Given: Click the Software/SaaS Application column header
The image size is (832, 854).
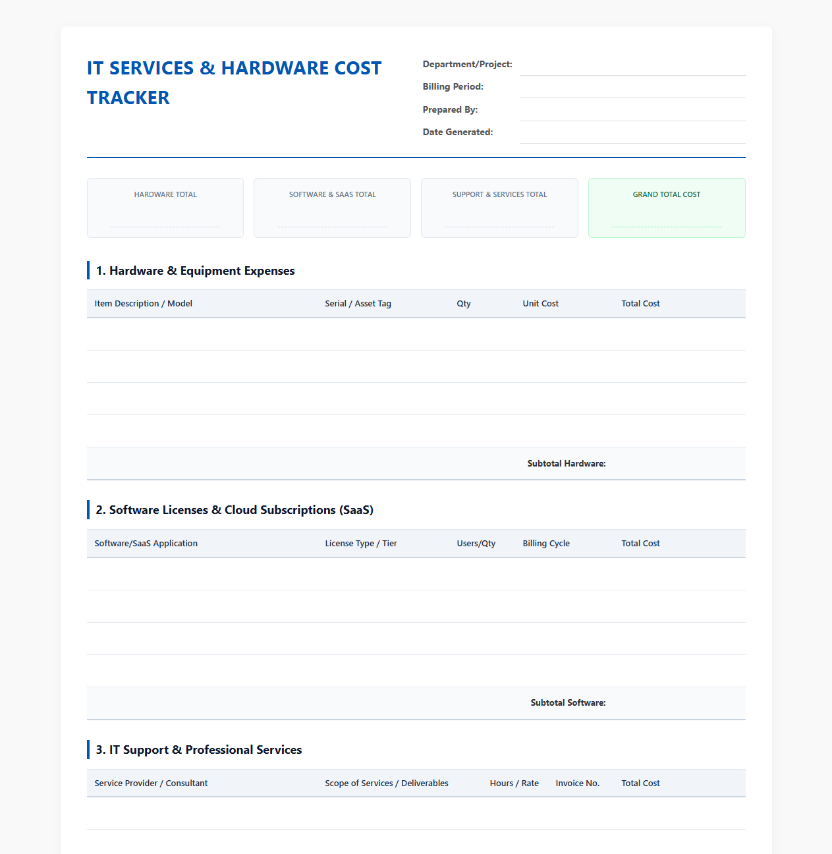Looking at the screenshot, I should pyautogui.click(x=146, y=544).
